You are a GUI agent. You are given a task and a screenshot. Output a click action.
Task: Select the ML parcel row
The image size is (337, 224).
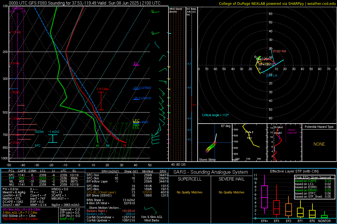pyautogui.click(x=43, y=181)
